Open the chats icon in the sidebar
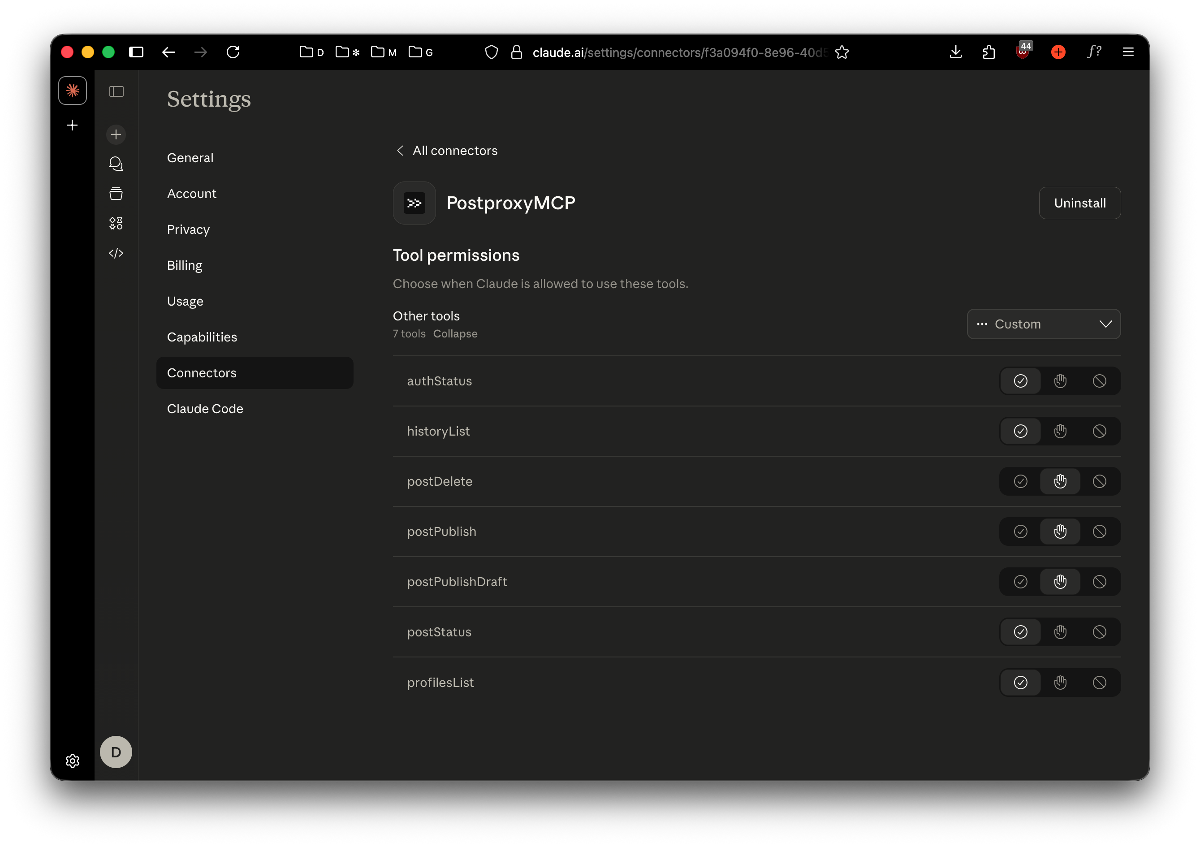This screenshot has height=847, width=1200. [116, 164]
